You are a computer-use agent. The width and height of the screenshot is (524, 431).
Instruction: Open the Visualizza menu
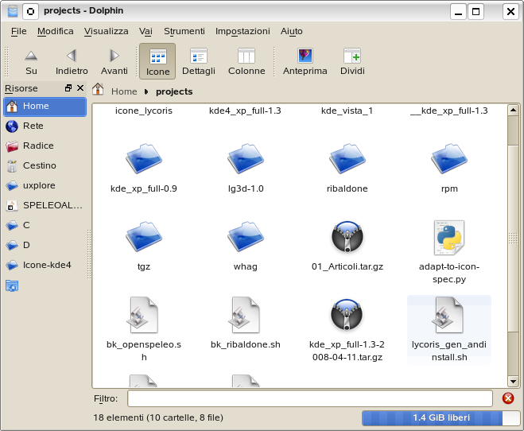pyautogui.click(x=107, y=31)
